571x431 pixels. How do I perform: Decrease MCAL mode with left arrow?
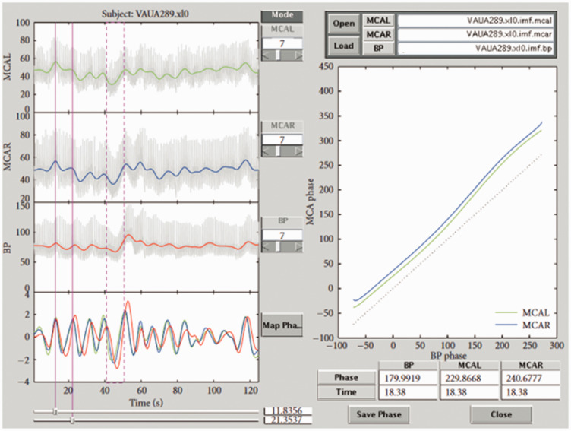point(266,55)
